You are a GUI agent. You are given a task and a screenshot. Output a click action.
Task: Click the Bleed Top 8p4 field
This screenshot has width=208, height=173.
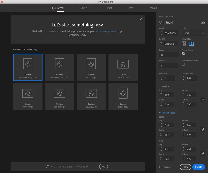point(168,125)
